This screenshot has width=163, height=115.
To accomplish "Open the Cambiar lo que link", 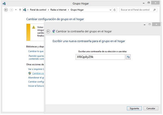I will coord(36,51).
